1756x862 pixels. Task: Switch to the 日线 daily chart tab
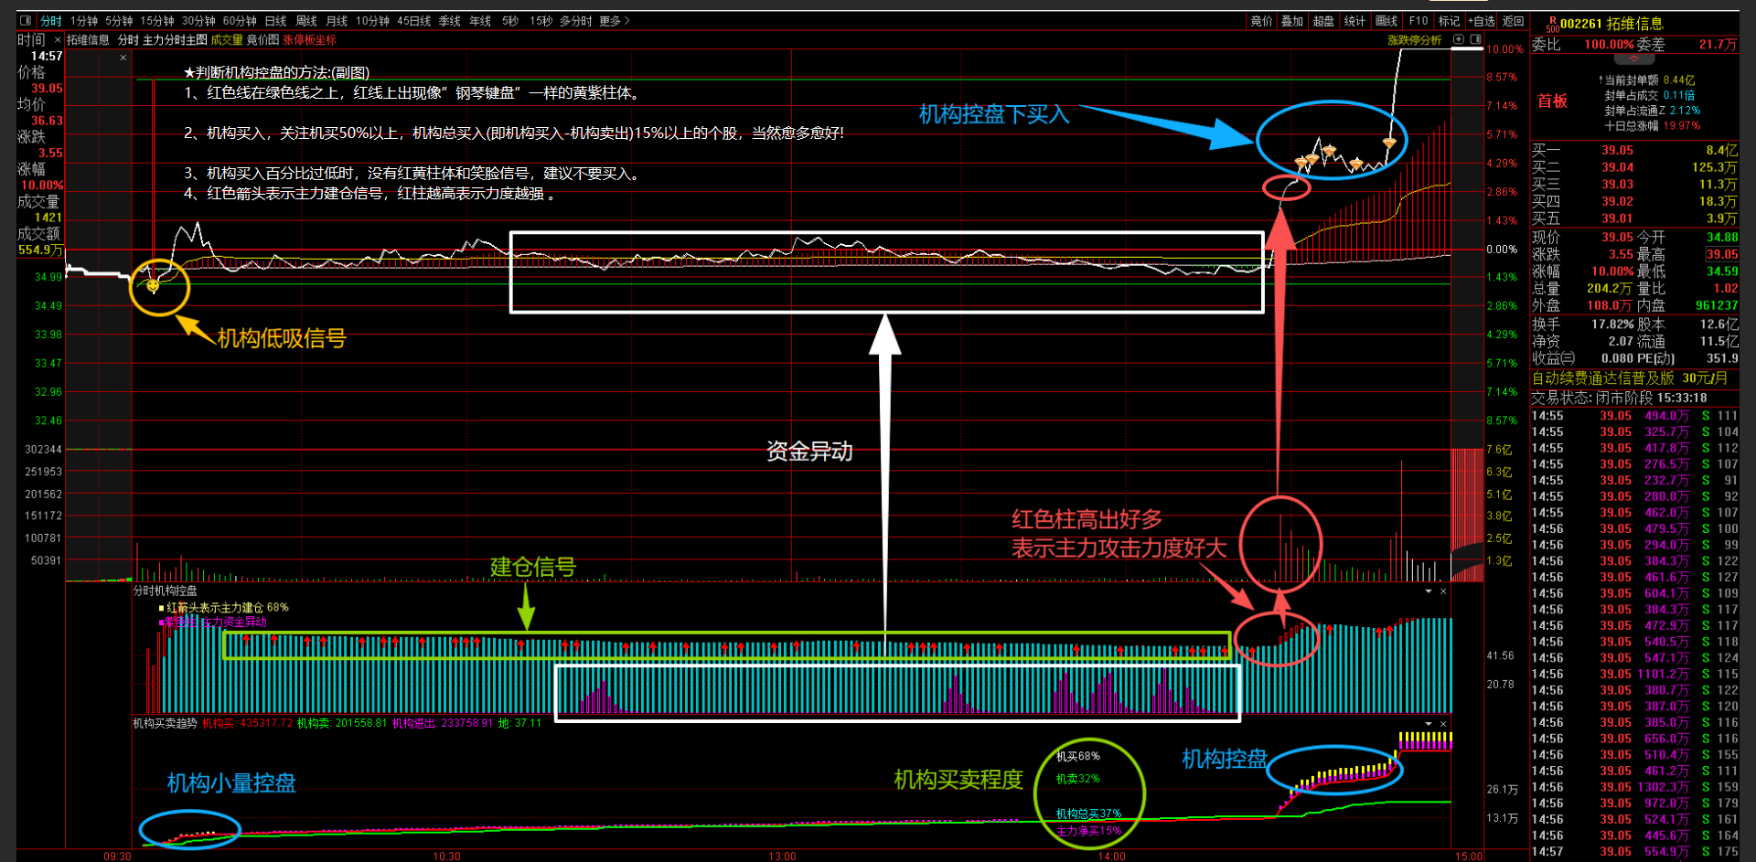(274, 20)
